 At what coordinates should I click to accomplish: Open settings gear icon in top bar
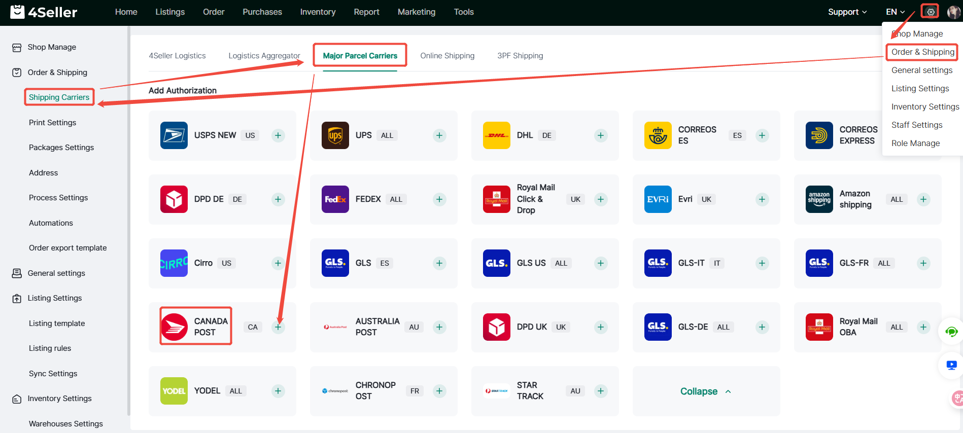click(931, 12)
